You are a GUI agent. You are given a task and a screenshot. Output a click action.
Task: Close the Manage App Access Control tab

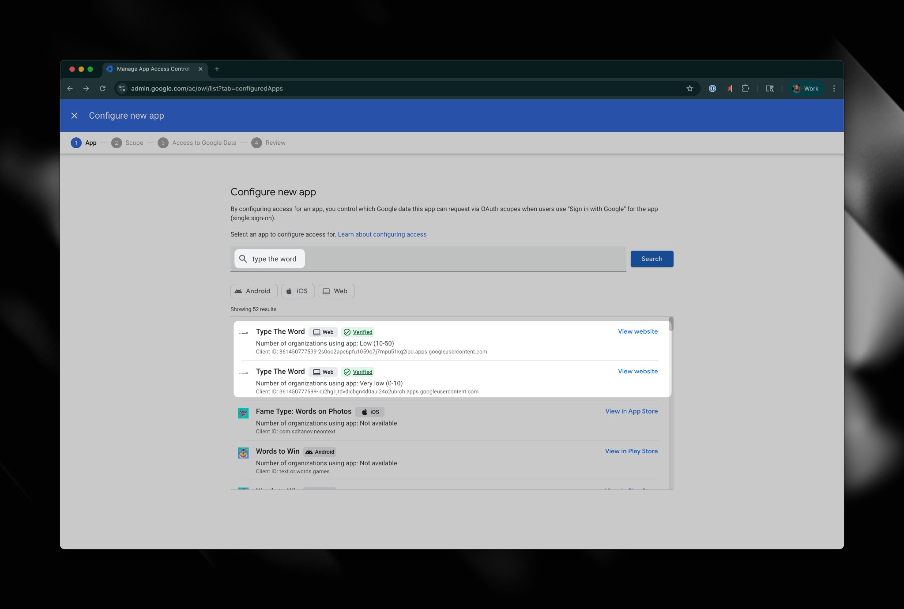point(200,69)
